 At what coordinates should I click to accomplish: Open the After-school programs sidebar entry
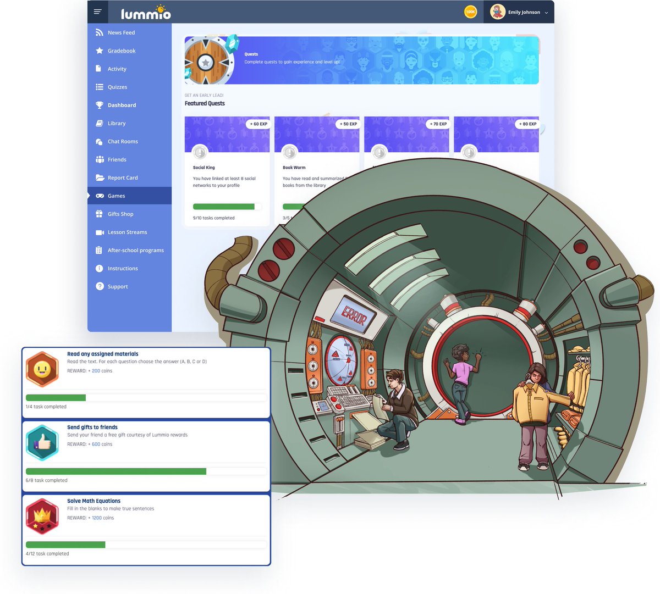tap(129, 250)
